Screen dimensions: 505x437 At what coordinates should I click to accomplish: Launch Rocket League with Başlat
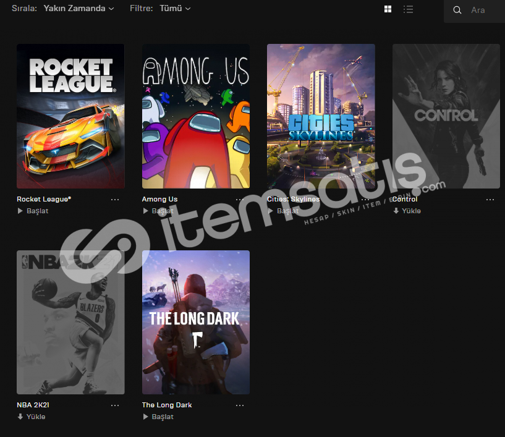tap(33, 211)
